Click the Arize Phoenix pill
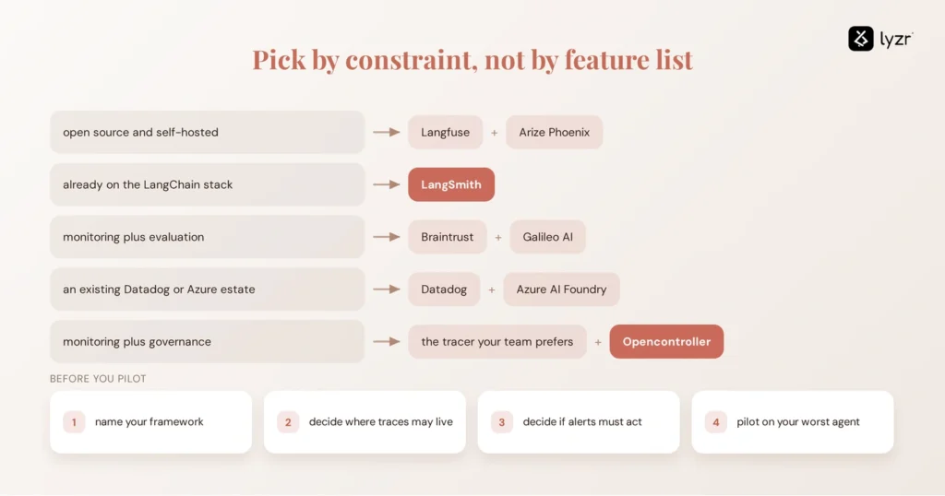945x496 pixels. [554, 133]
